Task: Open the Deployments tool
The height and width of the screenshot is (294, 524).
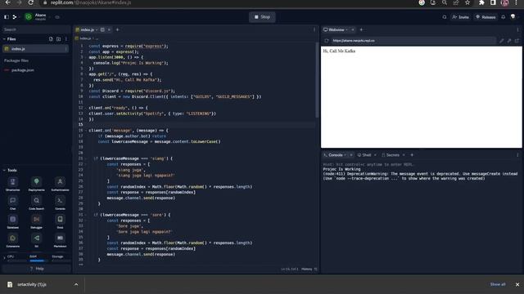Action: point(36,184)
